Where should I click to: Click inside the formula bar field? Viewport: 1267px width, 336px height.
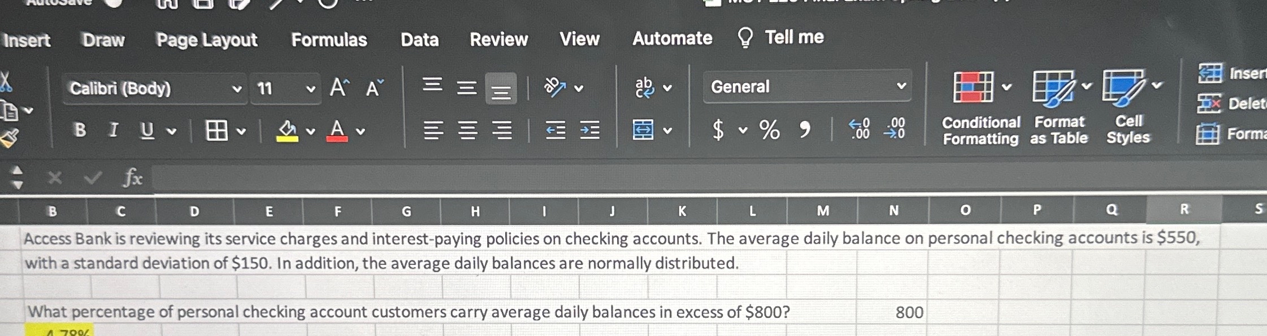point(709,178)
